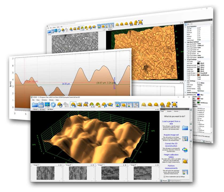
Task: Click the dome with refresh arrow icon
Action: click(x=60, y=105)
